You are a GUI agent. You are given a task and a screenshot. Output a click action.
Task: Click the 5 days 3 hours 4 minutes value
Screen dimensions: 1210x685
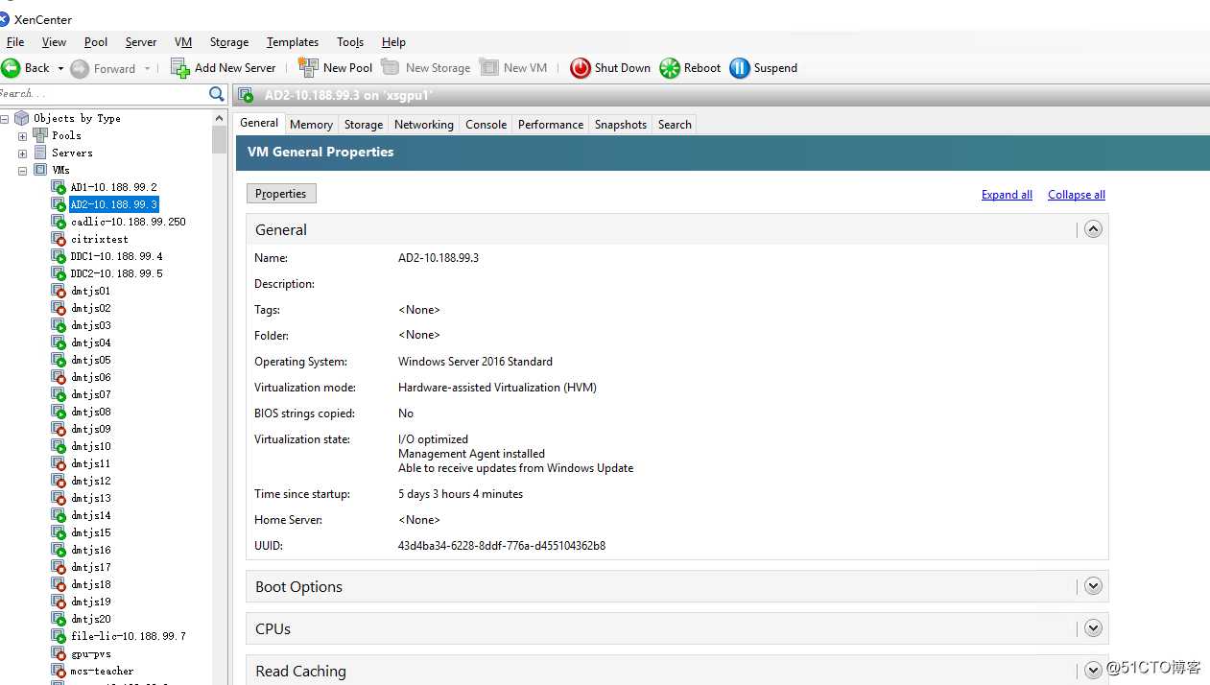461,494
